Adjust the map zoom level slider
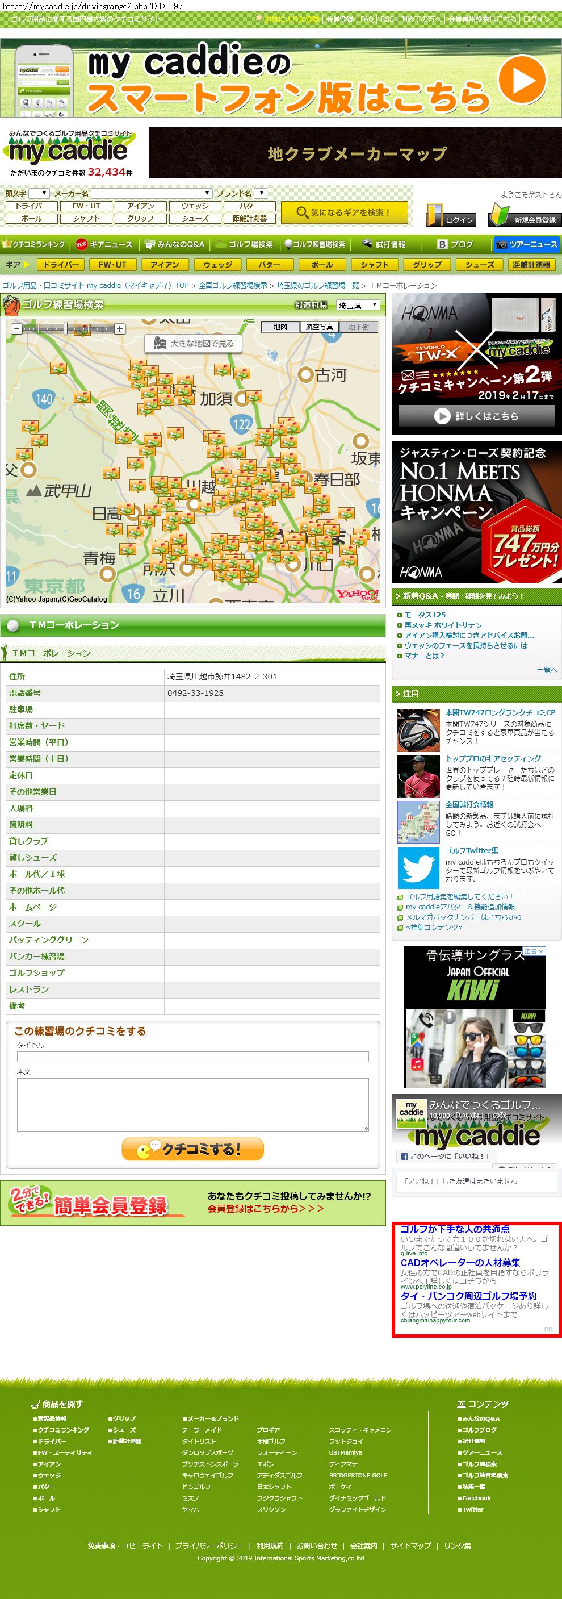562x1599 pixels. (65, 328)
